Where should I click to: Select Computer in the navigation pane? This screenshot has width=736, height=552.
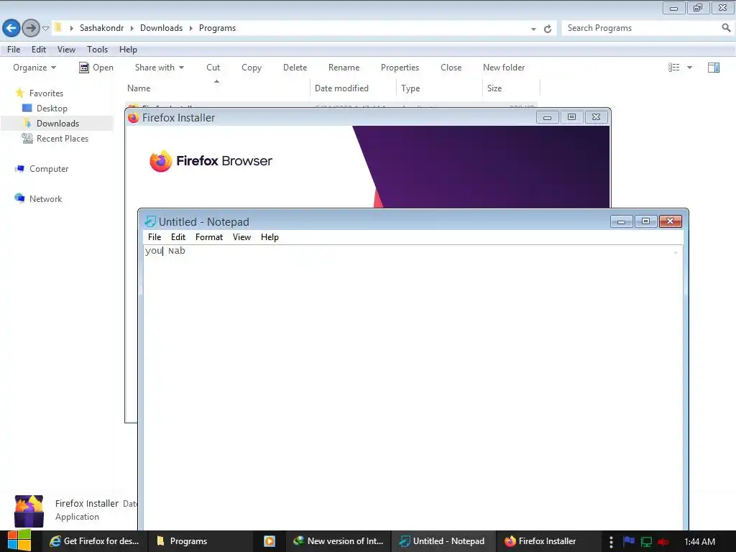pos(49,169)
